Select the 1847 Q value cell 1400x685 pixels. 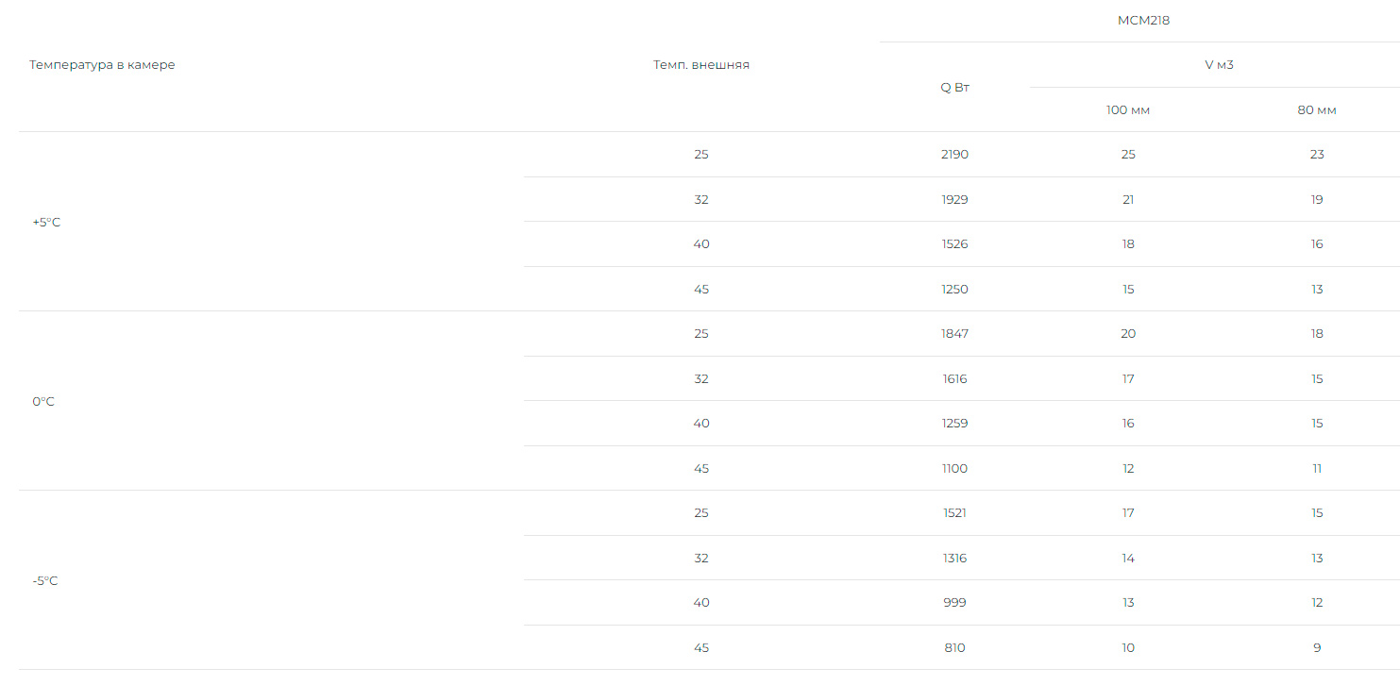pos(954,334)
